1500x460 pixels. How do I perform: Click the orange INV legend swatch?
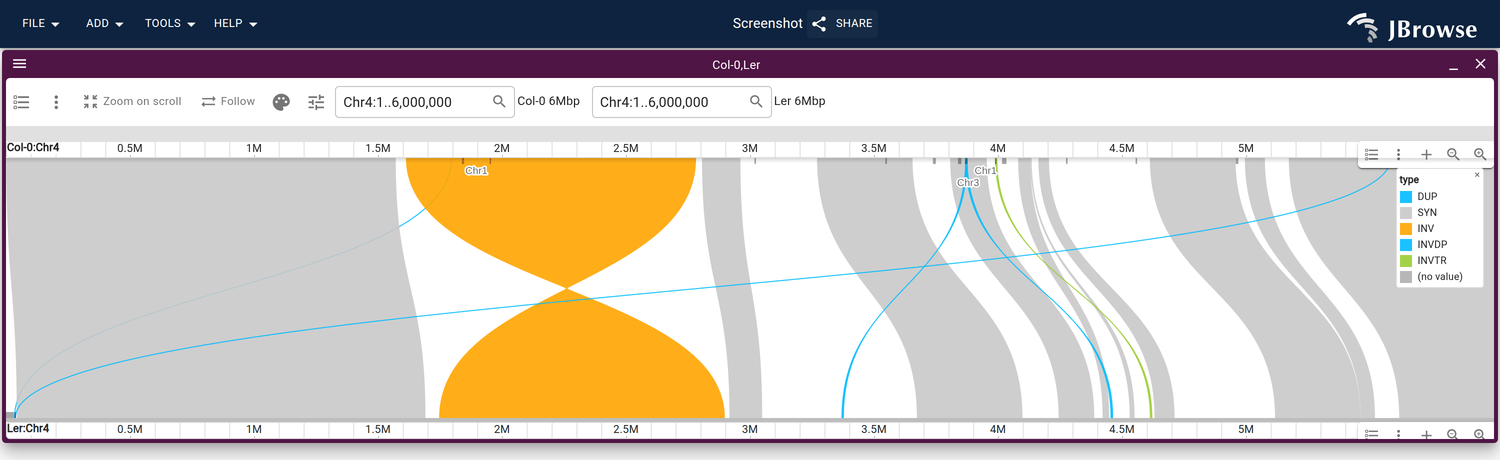pos(1405,228)
